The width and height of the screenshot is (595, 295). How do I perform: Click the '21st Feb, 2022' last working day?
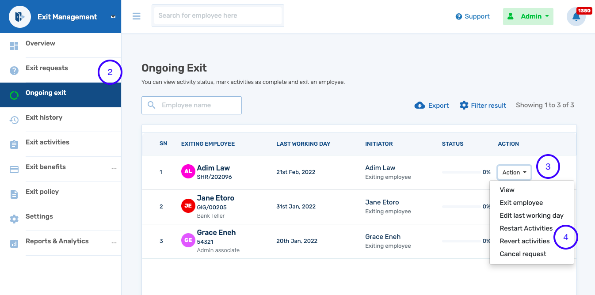[x=296, y=172]
